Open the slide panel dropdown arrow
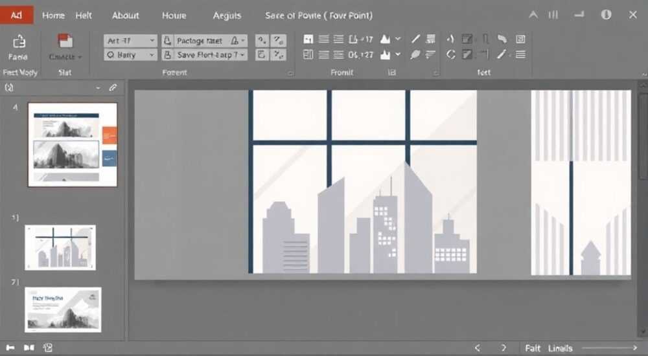 pyautogui.click(x=98, y=87)
